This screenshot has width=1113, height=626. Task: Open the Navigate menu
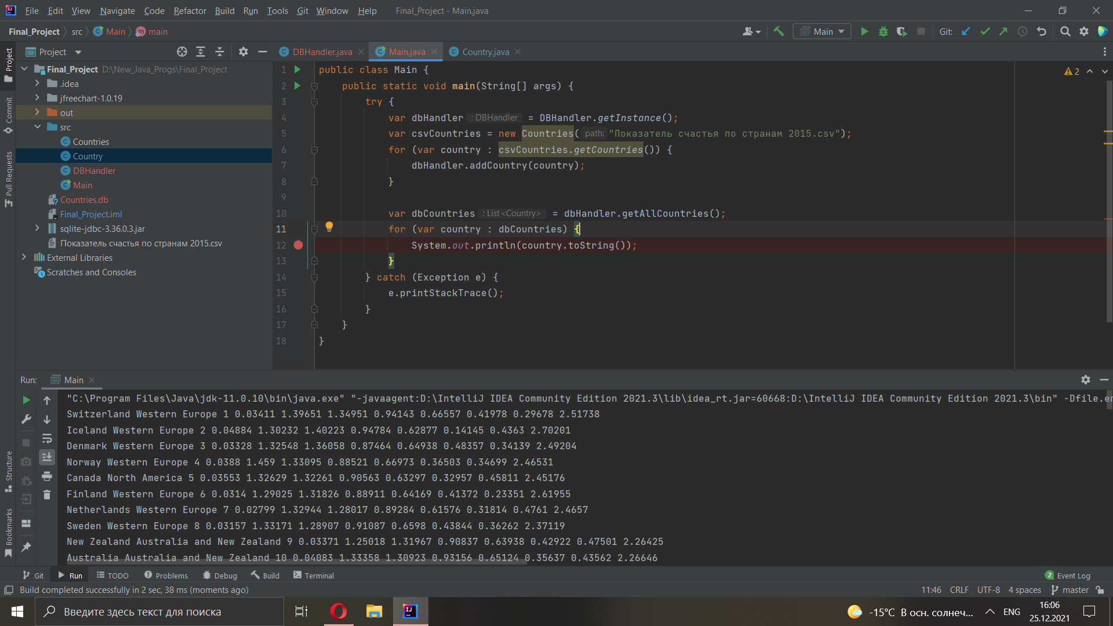[x=117, y=10]
